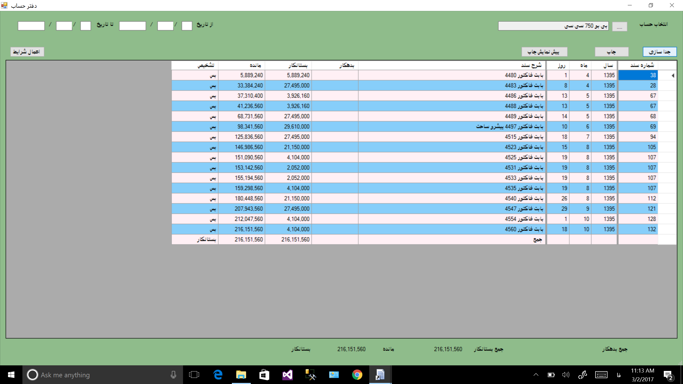Image resolution: width=683 pixels, height=384 pixels.
Task: Click the Task View icon
Action: (194, 375)
